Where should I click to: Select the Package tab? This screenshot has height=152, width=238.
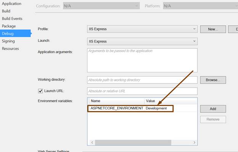click(9, 26)
